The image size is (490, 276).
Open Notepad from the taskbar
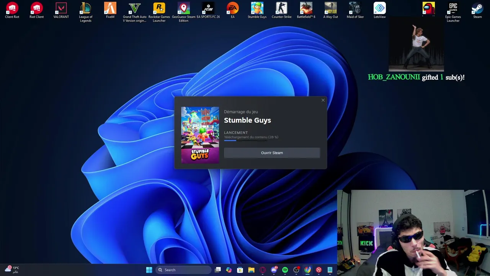click(x=330, y=270)
